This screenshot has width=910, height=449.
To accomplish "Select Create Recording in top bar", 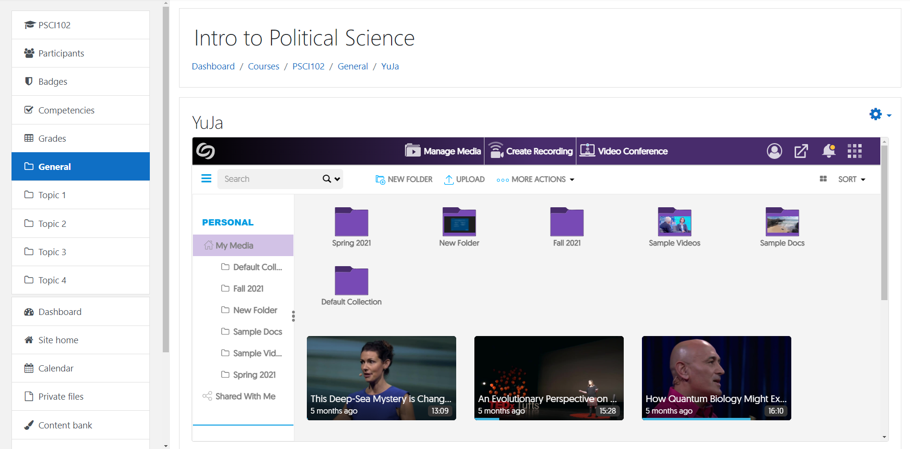I will (x=530, y=151).
